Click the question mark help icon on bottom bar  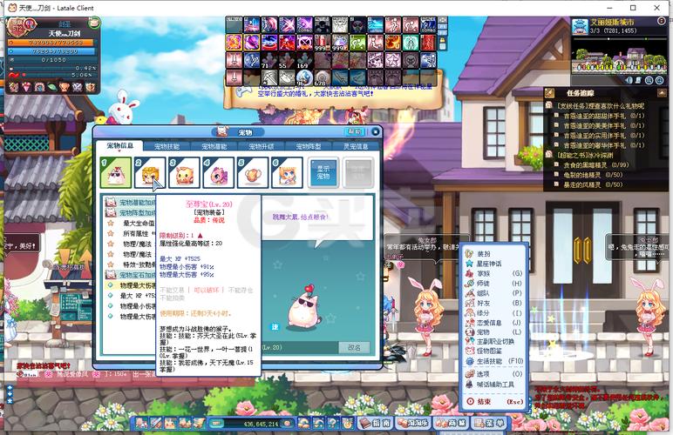(333, 423)
